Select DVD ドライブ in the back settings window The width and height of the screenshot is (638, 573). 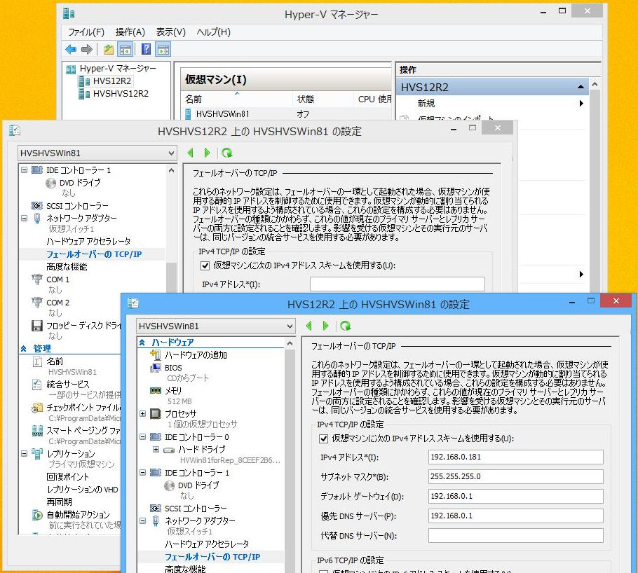pyautogui.click(x=80, y=183)
